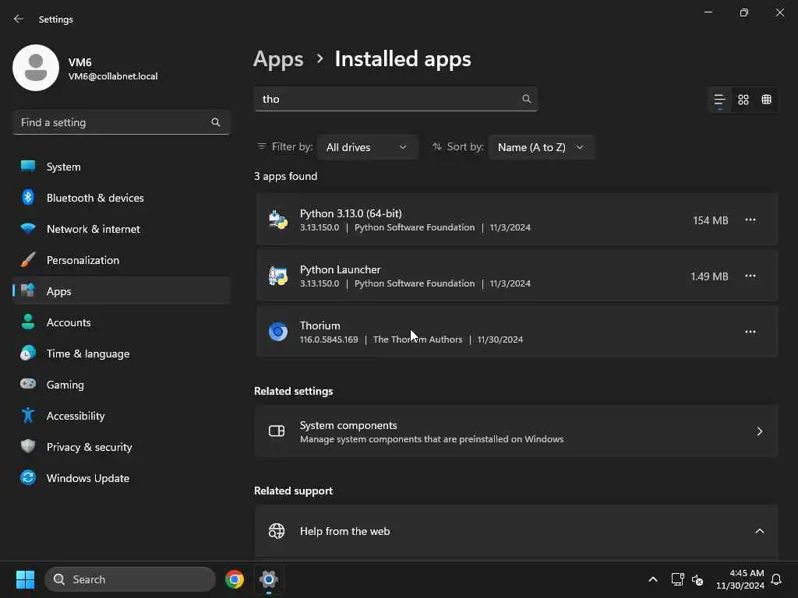Image resolution: width=798 pixels, height=598 pixels.
Task: Click the back arrow in Settings
Action: point(19,19)
